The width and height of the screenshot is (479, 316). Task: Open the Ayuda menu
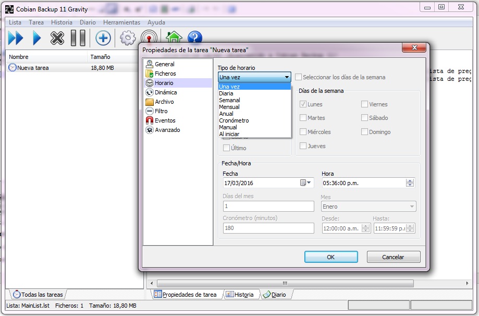156,22
